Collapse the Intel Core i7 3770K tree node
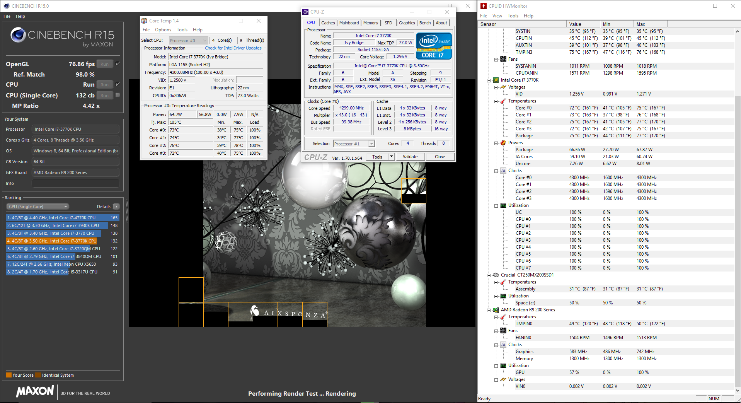The image size is (741, 403). [x=489, y=80]
